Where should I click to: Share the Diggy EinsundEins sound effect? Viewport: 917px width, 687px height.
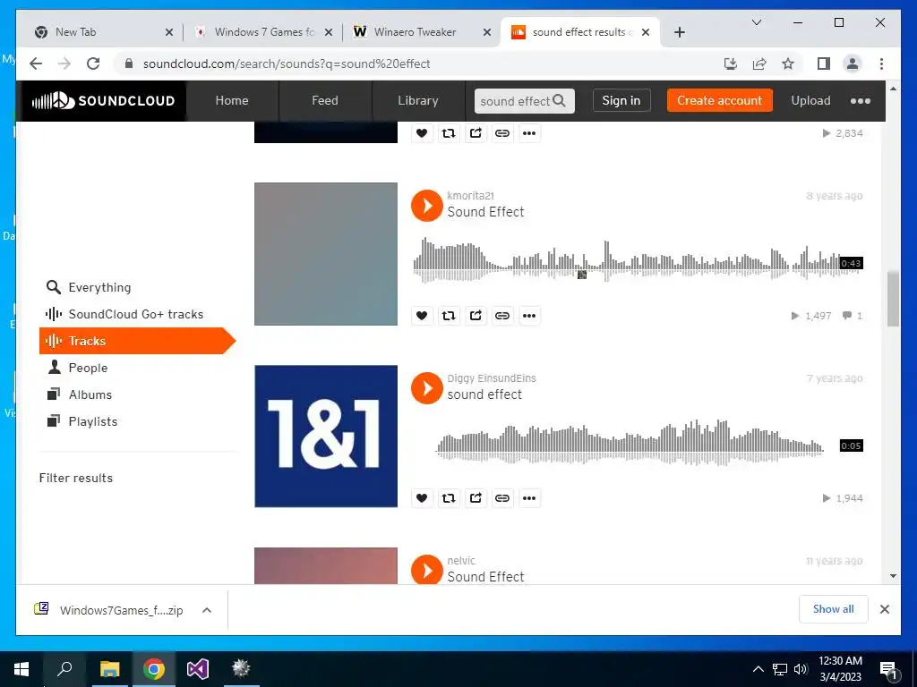[x=476, y=497]
